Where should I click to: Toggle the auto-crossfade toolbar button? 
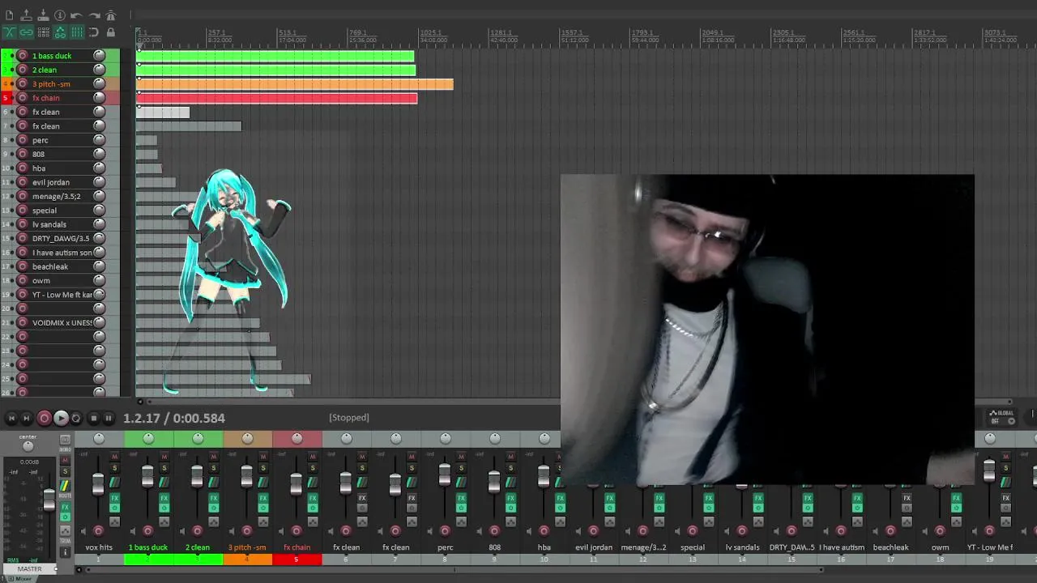(10, 32)
